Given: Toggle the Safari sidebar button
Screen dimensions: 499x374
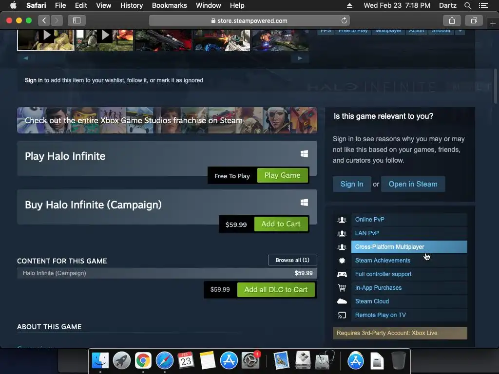Looking at the screenshot, I should point(77,20).
